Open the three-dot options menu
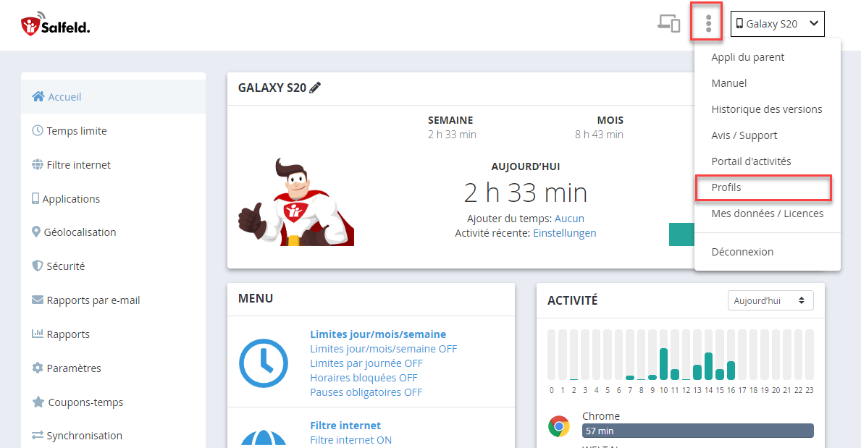Viewport: 861px width, 448px height. [708, 24]
